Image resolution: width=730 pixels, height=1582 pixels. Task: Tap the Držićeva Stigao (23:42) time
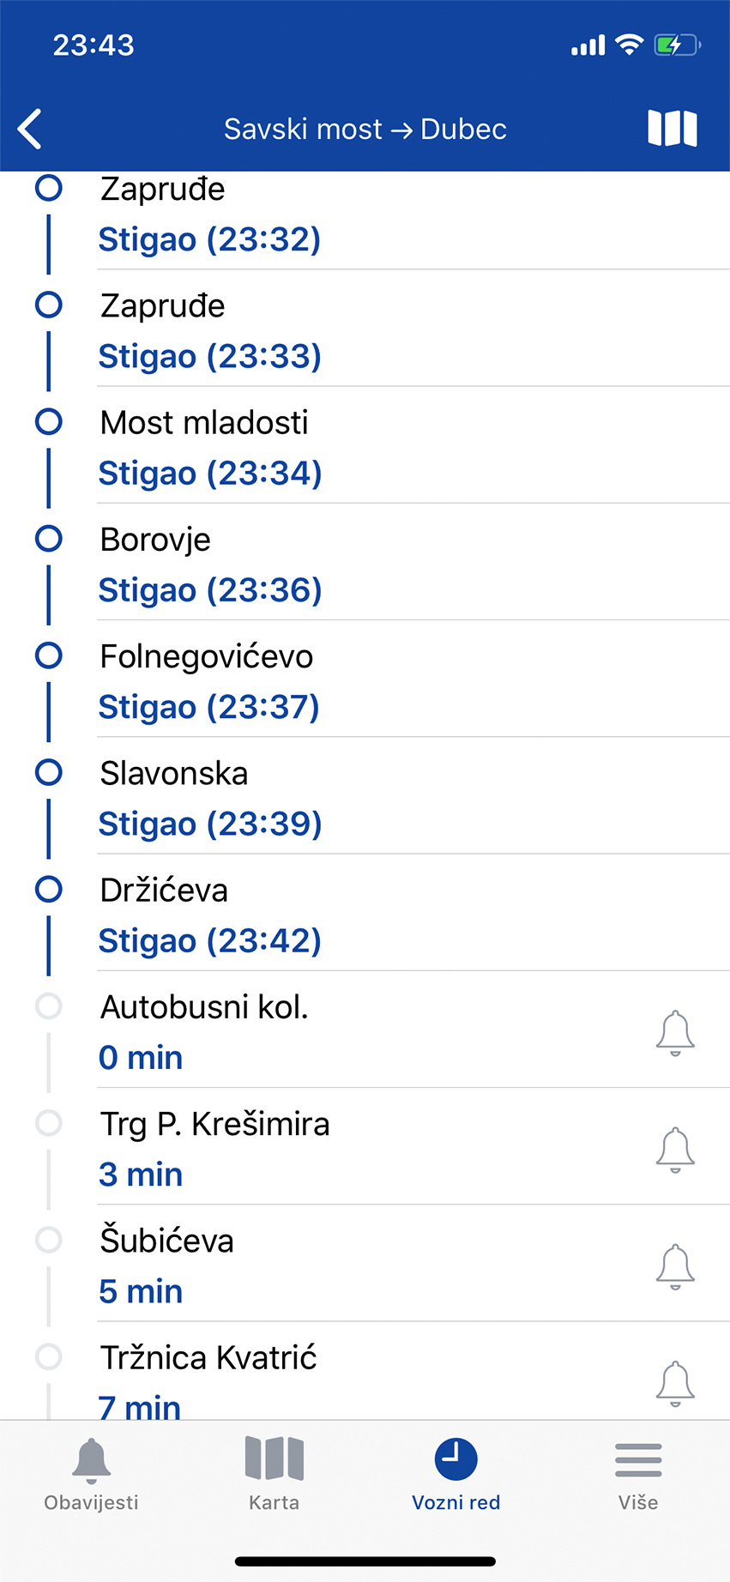tap(210, 941)
